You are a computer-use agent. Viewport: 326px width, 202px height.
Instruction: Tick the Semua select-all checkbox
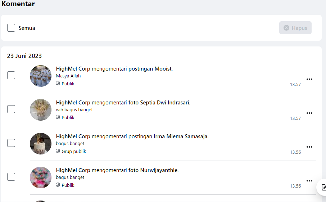pos(11,28)
